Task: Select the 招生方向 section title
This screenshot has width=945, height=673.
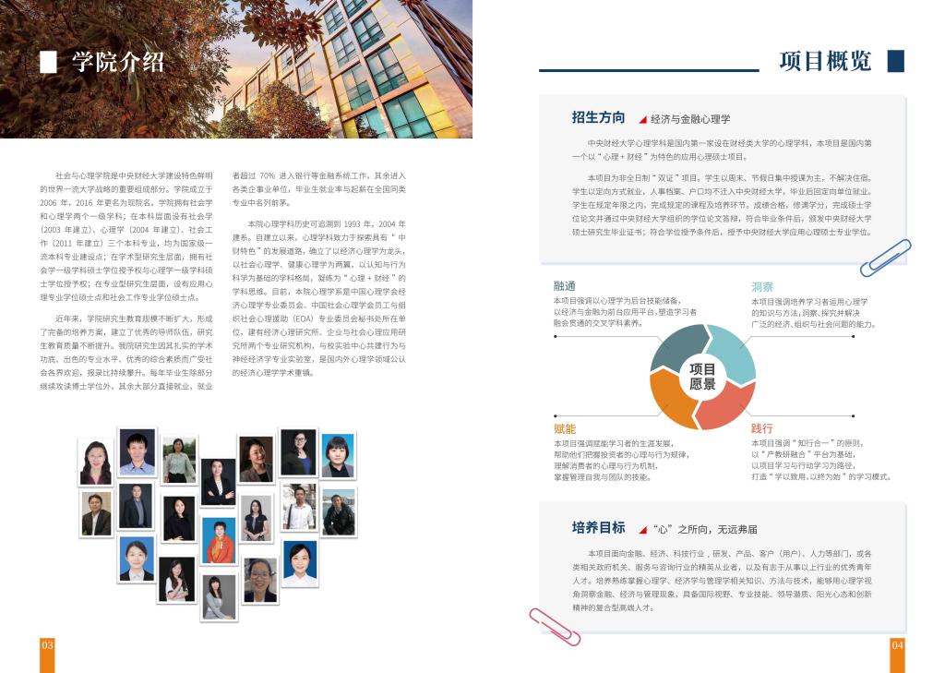Action: tap(598, 117)
